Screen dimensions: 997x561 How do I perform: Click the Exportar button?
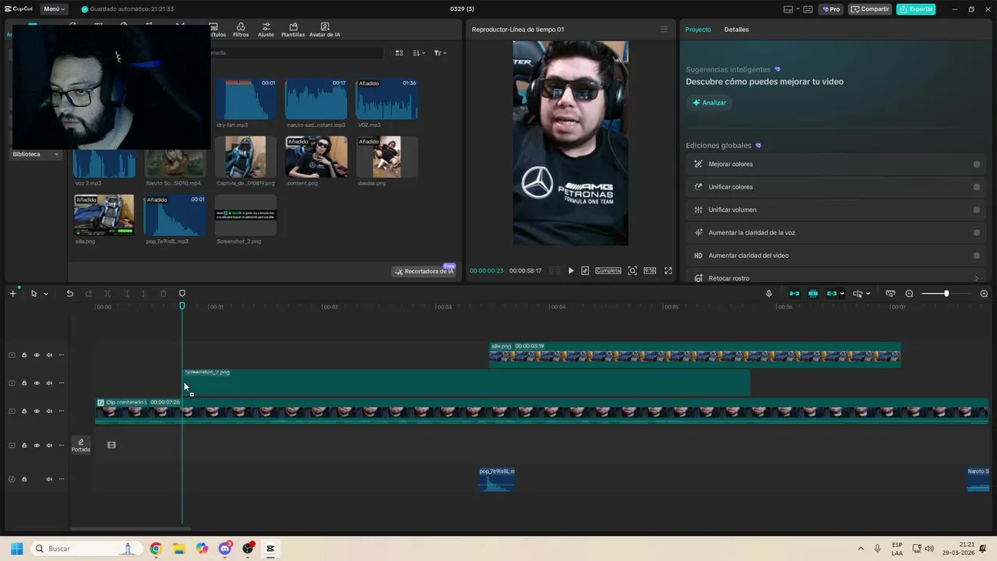click(916, 9)
